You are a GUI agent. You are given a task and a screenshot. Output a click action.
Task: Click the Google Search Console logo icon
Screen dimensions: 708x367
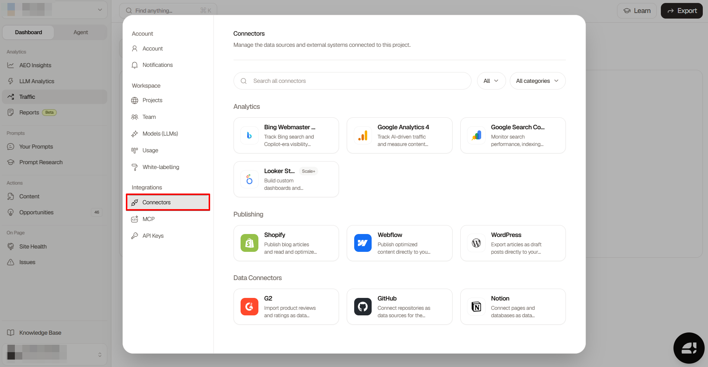pyautogui.click(x=476, y=136)
